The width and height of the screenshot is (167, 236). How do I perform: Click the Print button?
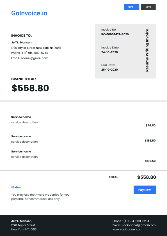132,7
